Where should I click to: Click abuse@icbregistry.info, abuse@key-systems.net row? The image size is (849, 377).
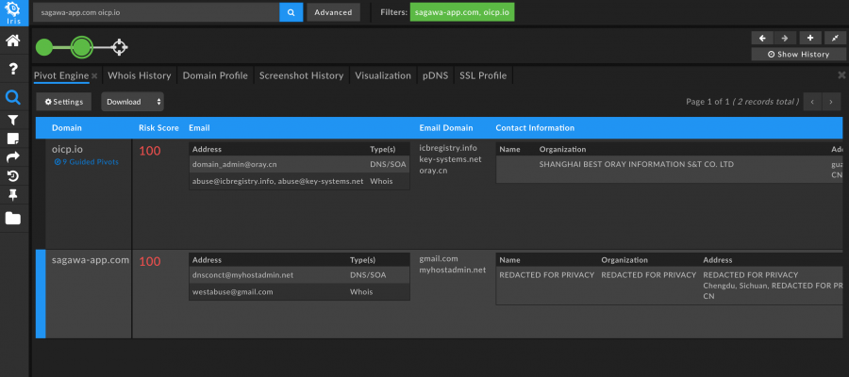tap(299, 181)
